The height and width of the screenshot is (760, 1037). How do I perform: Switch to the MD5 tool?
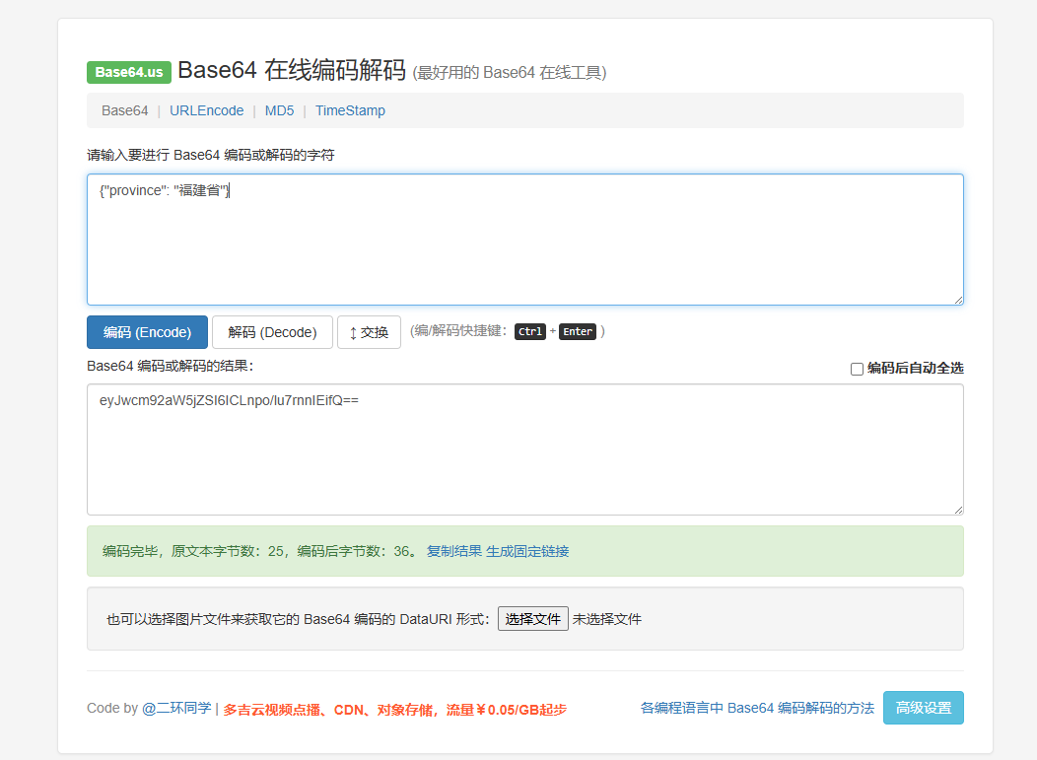279,110
